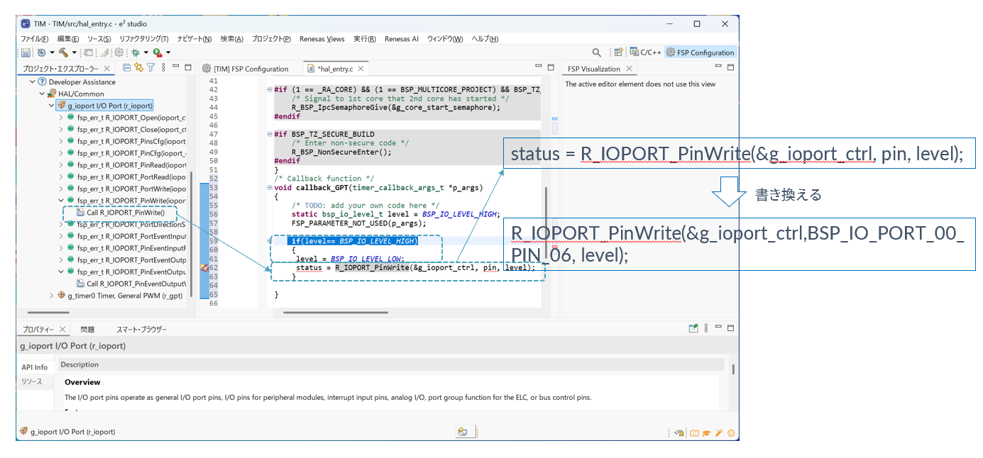Select the API Info side tab
The image size is (983, 458).
35,367
